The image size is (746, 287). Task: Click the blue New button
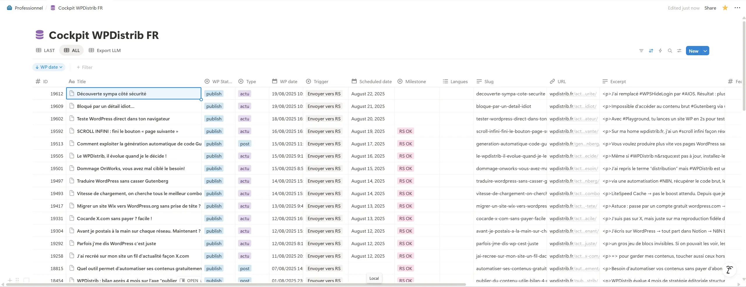[694, 51]
